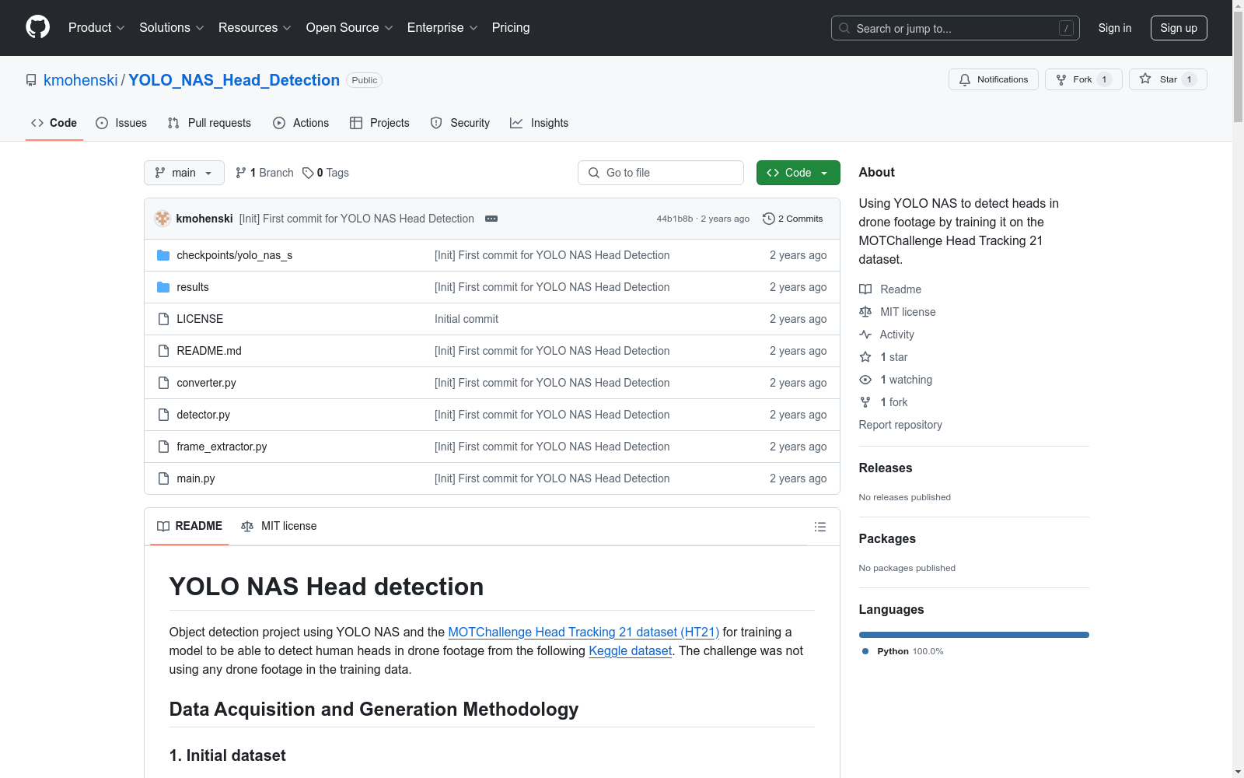Open the README outline list icon
This screenshot has width=1244, height=778.
(x=819, y=527)
